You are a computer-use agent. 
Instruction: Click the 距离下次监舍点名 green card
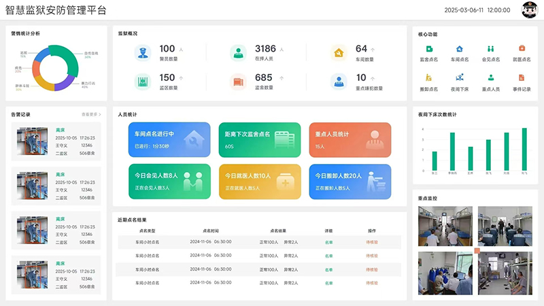coord(259,139)
